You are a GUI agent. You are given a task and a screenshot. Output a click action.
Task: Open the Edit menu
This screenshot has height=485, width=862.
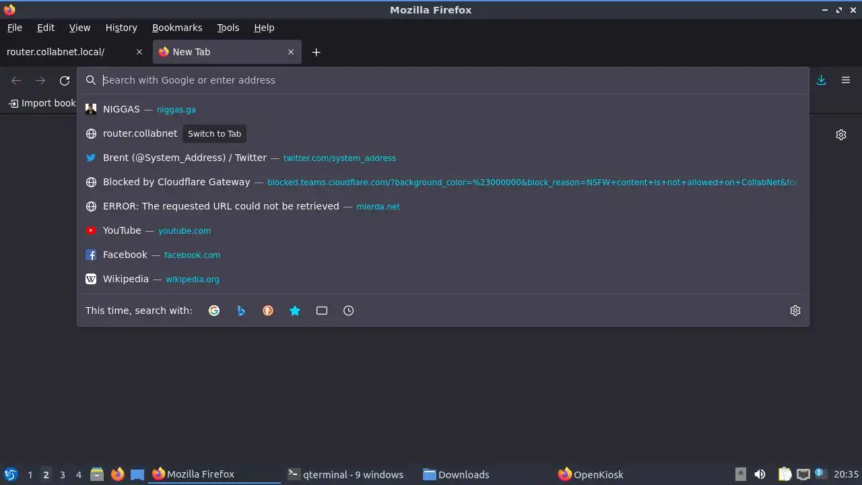click(46, 28)
